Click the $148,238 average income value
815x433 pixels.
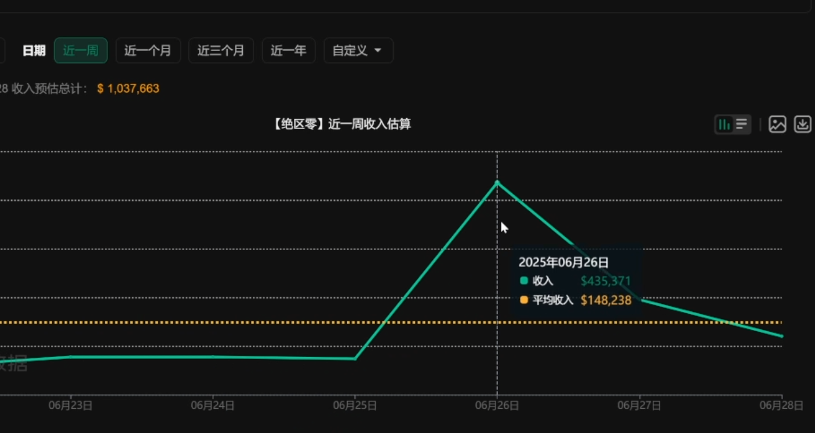[x=606, y=300]
